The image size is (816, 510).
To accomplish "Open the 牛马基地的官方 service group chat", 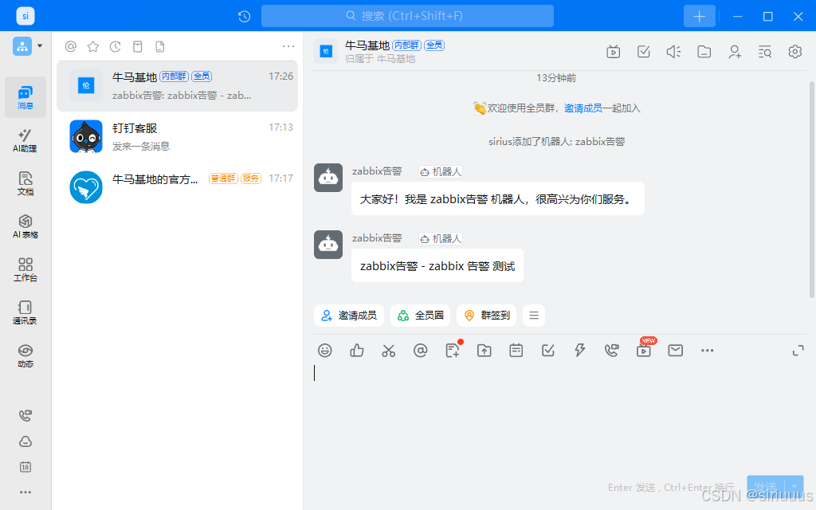I will point(178,187).
